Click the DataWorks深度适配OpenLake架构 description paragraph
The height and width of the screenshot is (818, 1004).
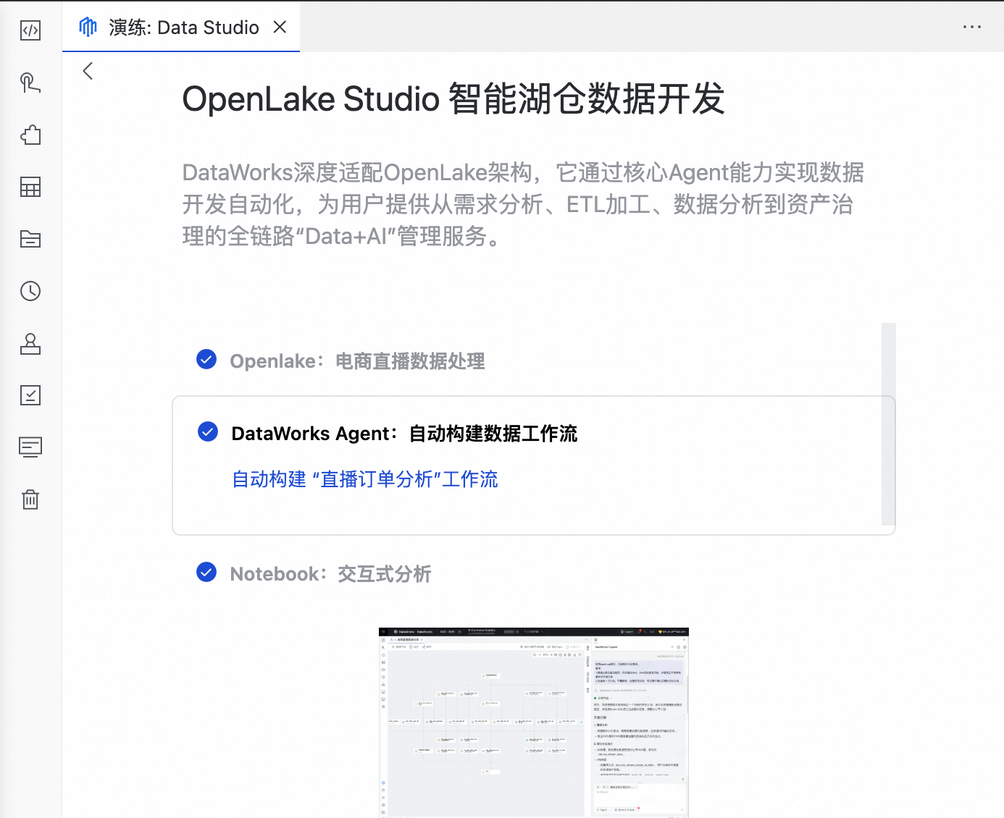click(523, 204)
